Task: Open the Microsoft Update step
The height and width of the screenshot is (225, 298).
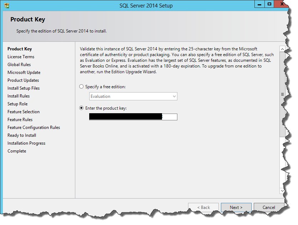Action: tap(24, 72)
